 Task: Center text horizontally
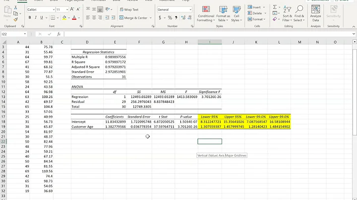(x=94, y=17)
